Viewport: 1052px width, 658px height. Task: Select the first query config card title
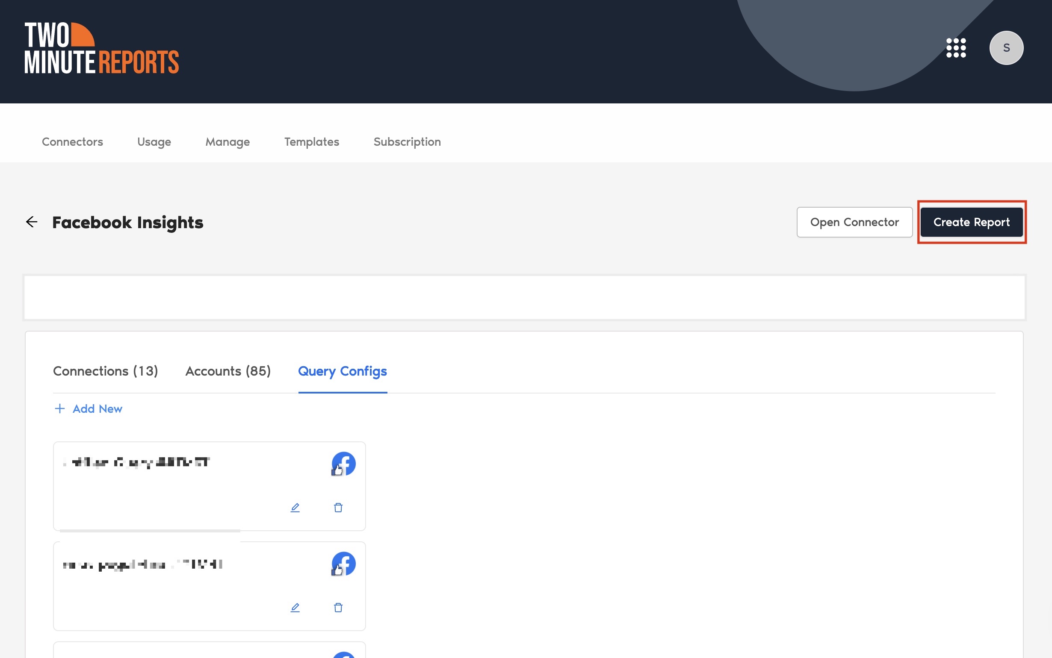pyautogui.click(x=137, y=462)
